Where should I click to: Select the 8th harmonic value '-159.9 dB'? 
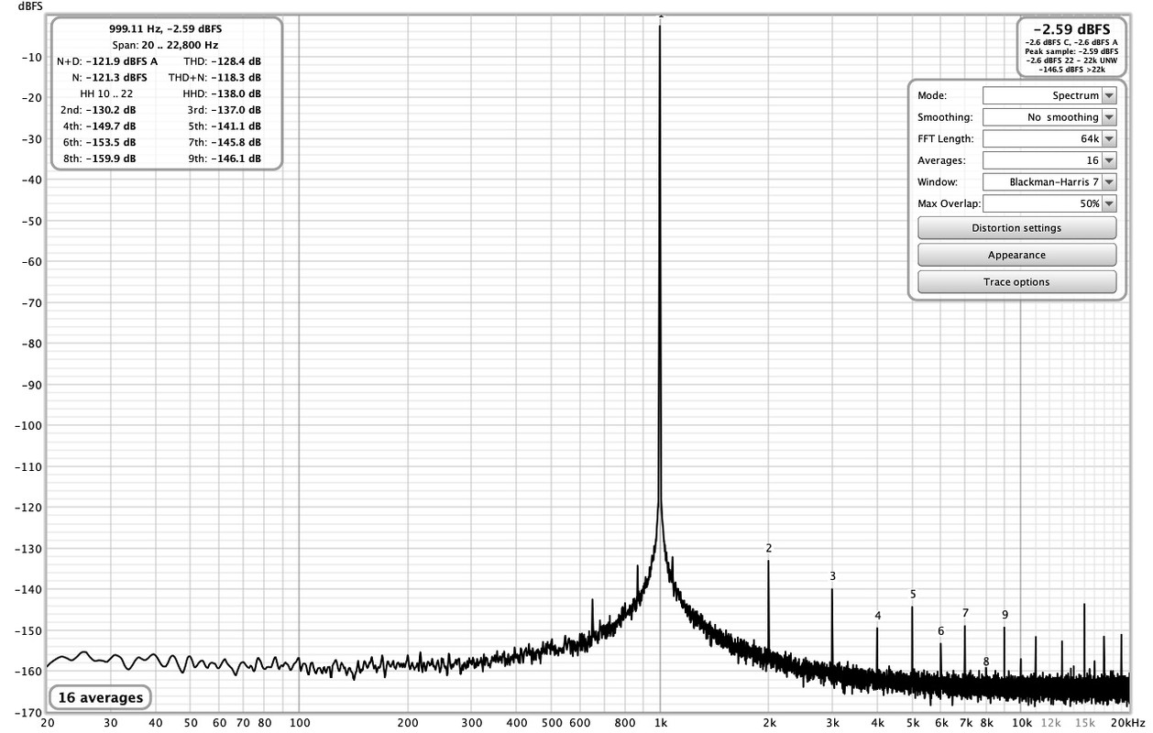pyautogui.click(x=111, y=159)
